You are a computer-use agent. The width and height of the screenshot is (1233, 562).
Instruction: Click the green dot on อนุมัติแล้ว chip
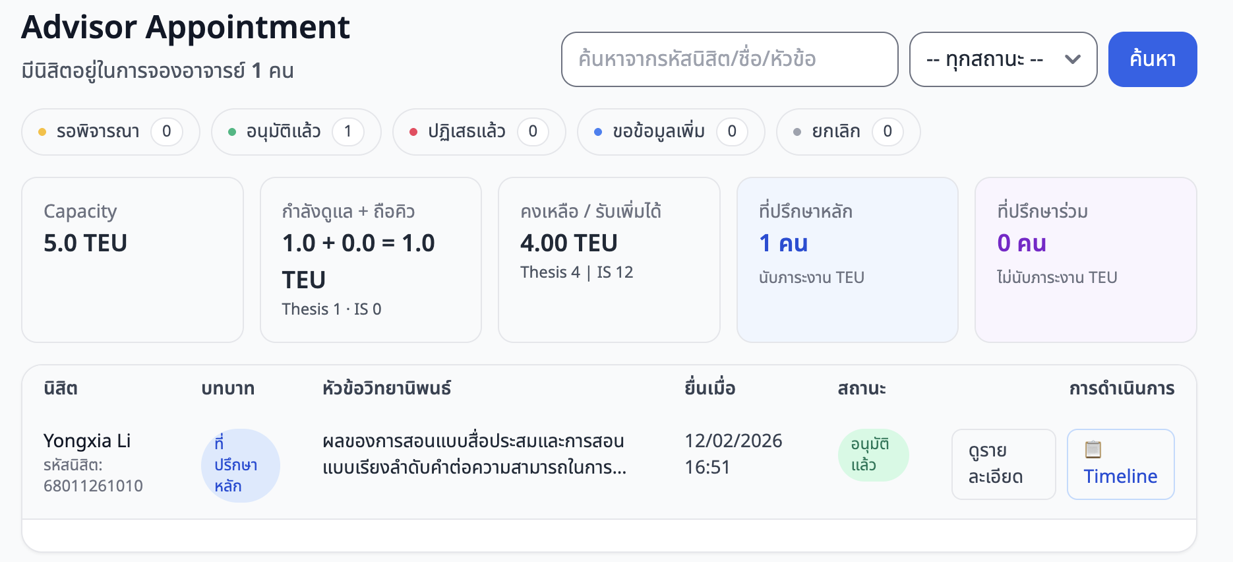pos(231,131)
